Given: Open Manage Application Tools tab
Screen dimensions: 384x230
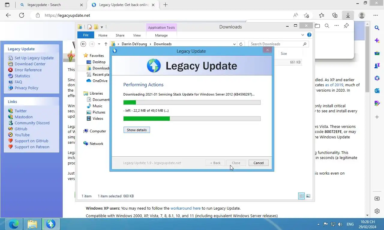Looking at the screenshot, I should tap(161, 35).
